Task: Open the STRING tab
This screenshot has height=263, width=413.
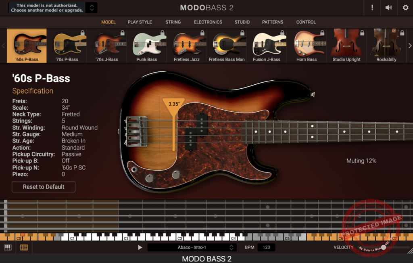Action: (x=173, y=22)
